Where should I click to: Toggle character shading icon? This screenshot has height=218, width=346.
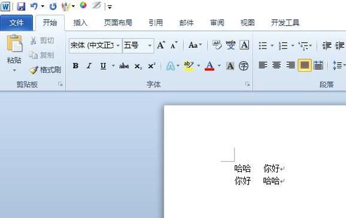pyautogui.click(x=230, y=66)
